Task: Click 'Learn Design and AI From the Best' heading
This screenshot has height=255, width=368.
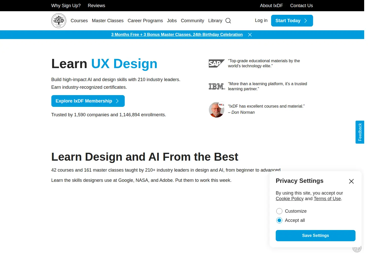Action: tap(145, 157)
